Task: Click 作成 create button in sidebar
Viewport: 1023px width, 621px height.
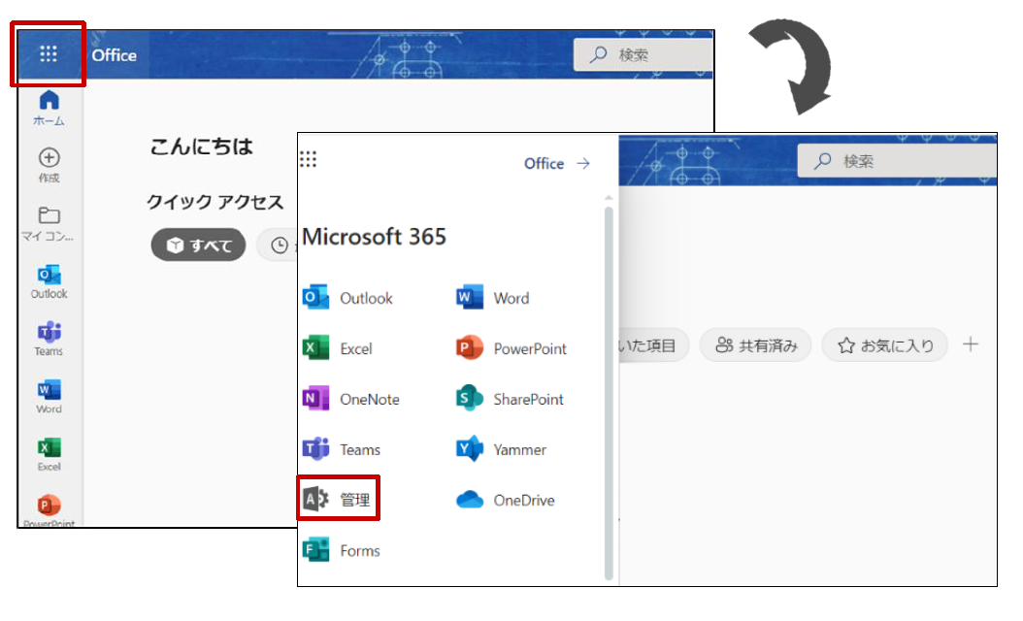Action: 49,165
